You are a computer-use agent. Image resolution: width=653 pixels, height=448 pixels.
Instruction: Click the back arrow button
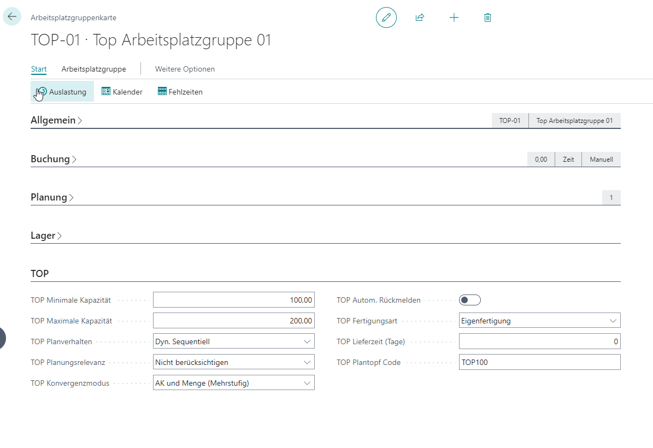point(12,17)
